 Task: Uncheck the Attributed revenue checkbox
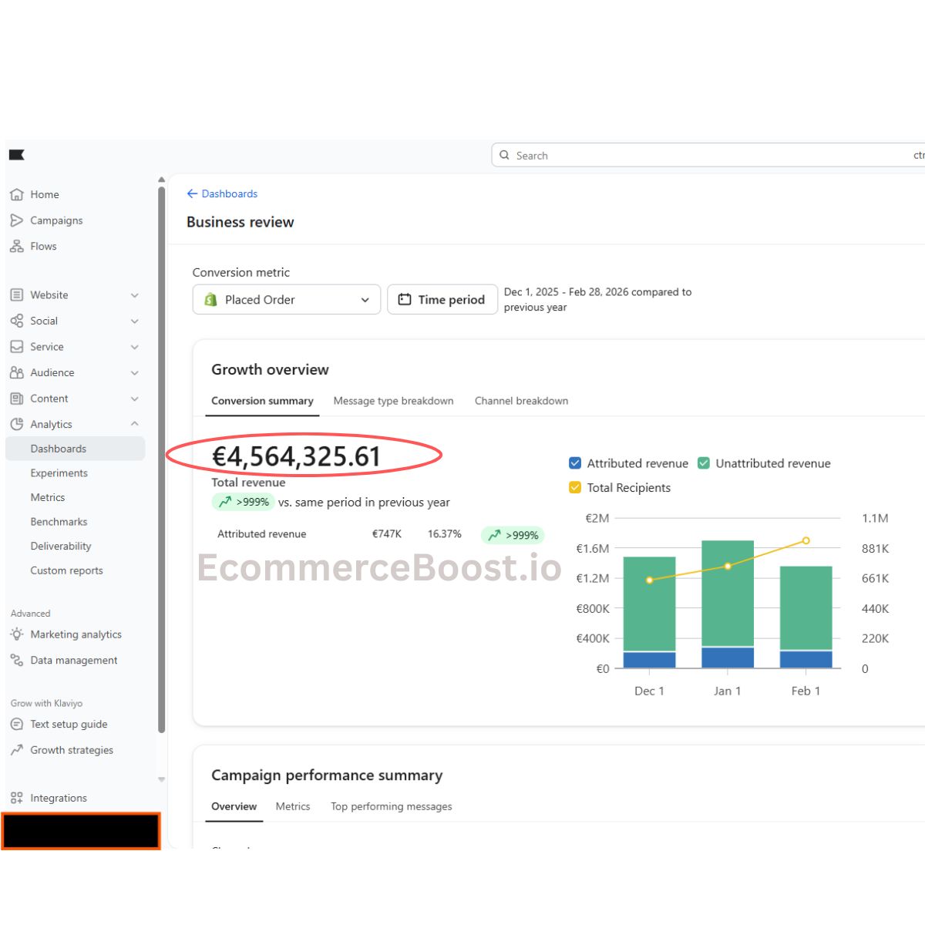click(575, 463)
